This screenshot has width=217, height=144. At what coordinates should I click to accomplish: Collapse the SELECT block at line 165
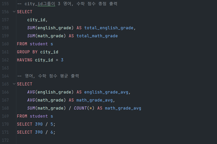click(x=14, y=84)
